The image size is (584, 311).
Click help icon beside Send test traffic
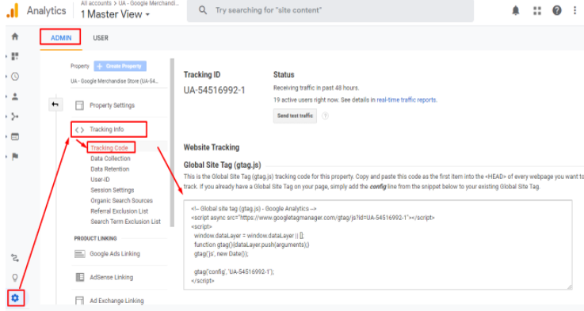pyautogui.click(x=325, y=116)
